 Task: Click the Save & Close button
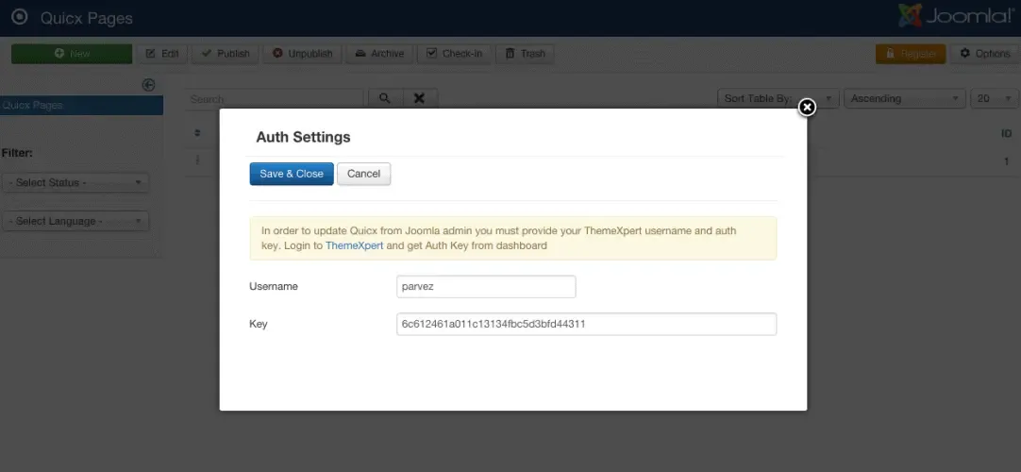292,174
